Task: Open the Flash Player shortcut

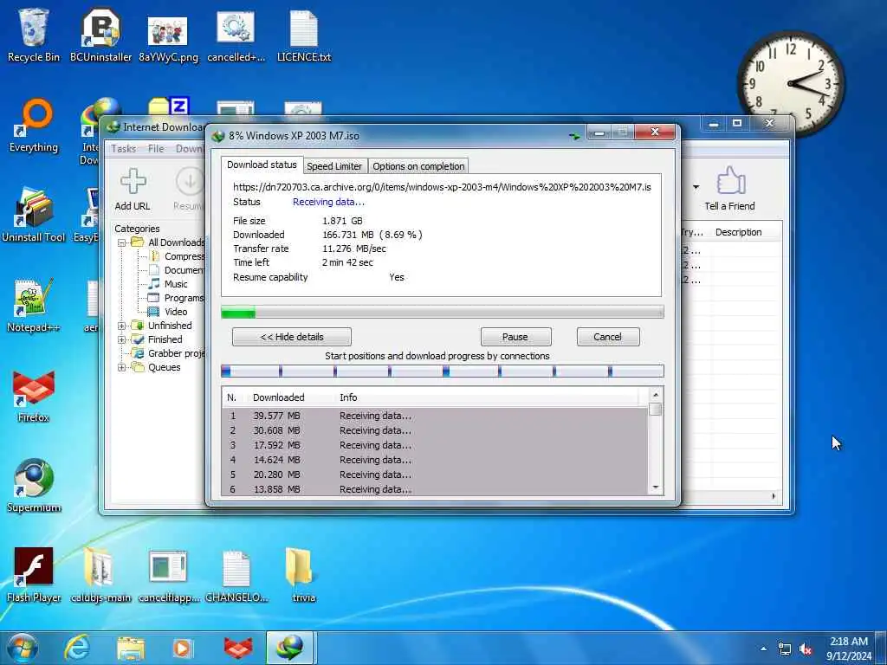Action: 34,575
